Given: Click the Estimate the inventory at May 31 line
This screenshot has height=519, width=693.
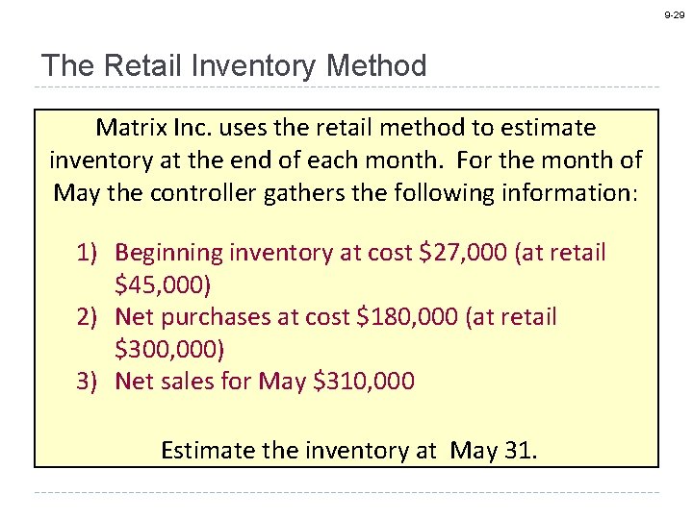Looking at the screenshot, I should click(349, 451).
